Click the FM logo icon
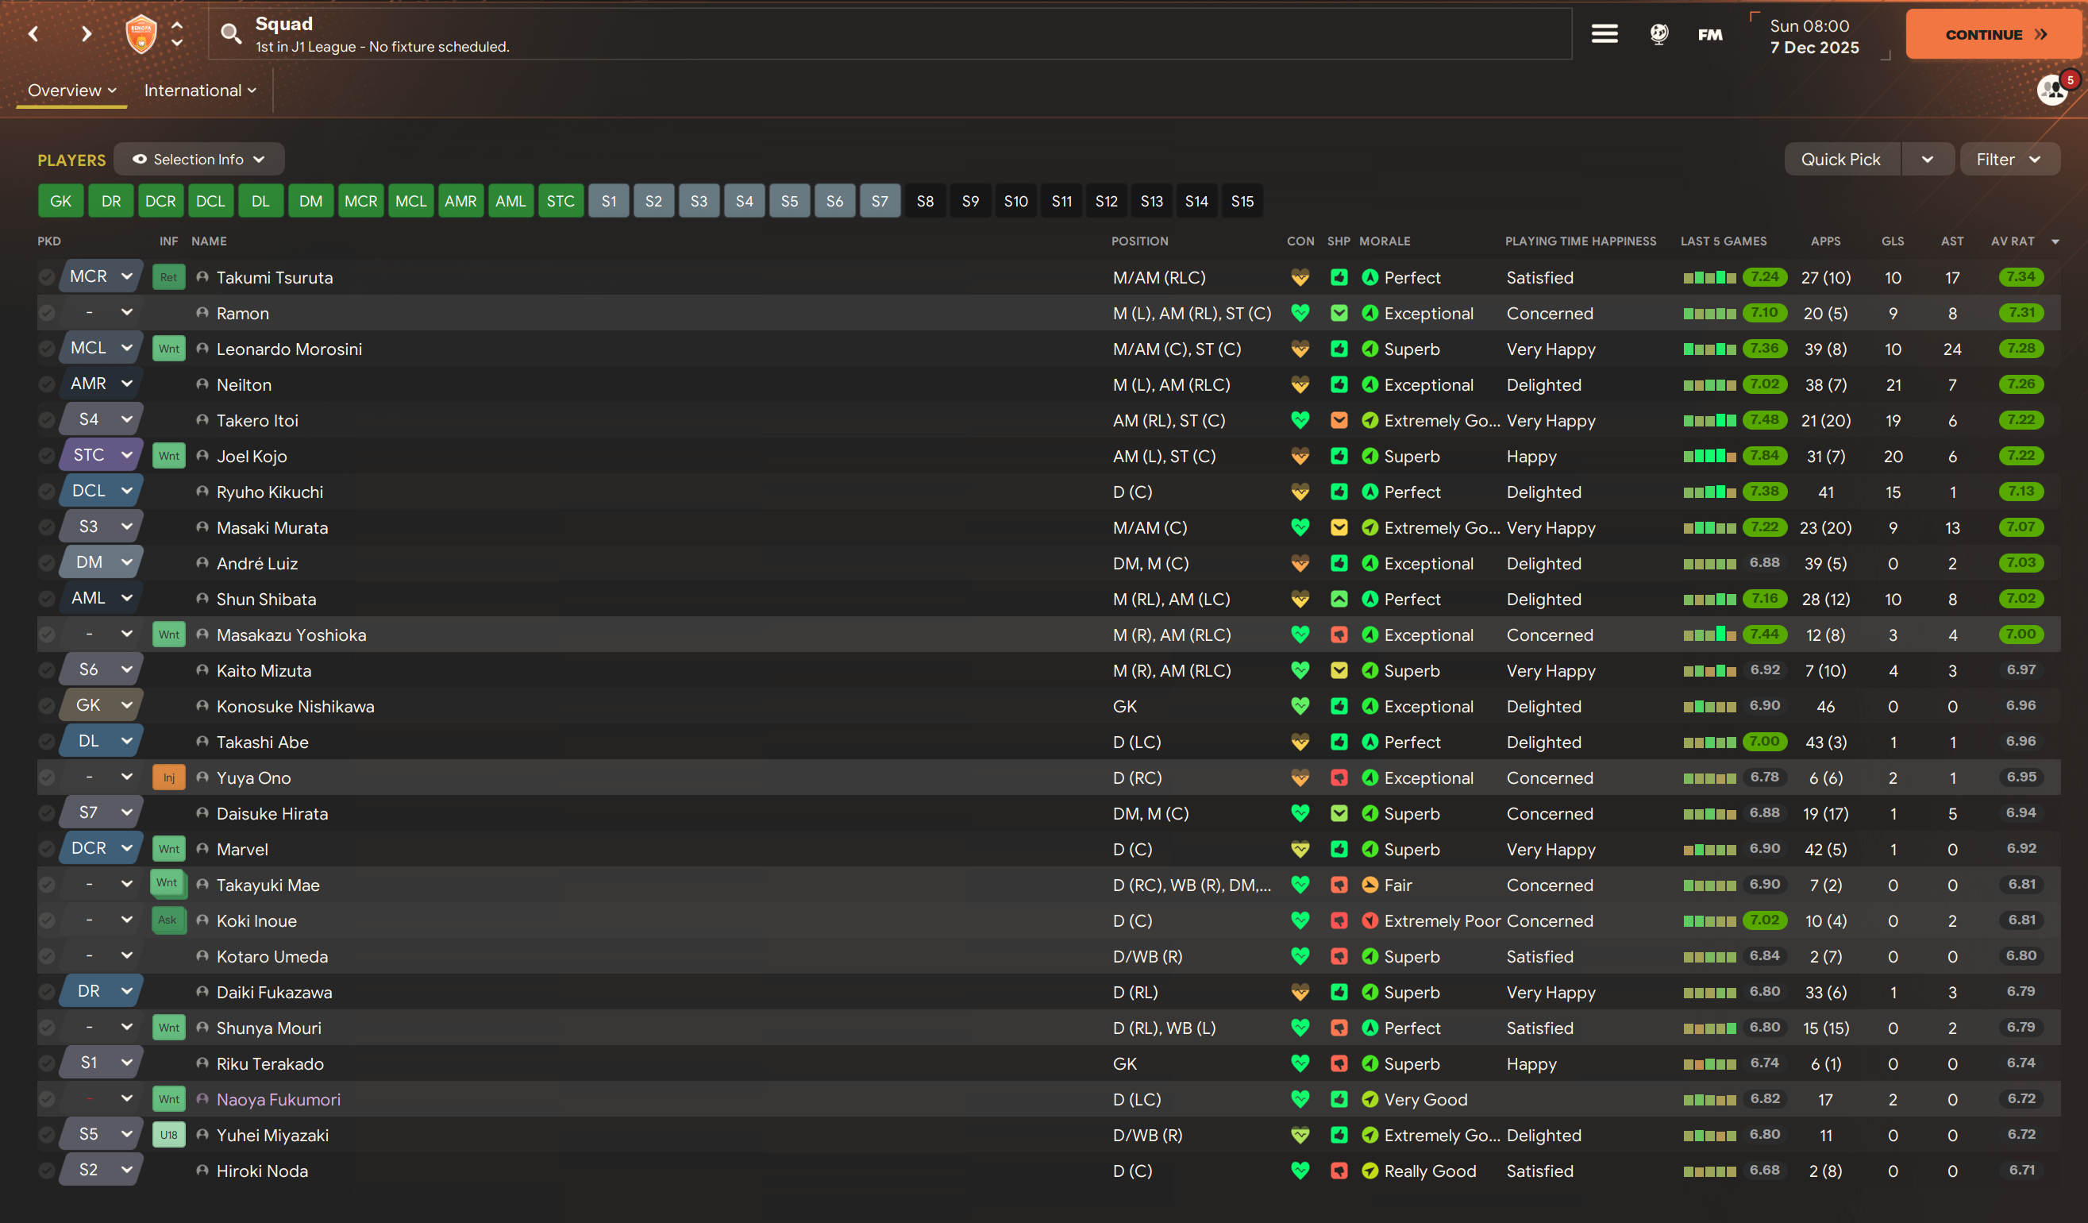This screenshot has width=2088, height=1223. point(1709,35)
